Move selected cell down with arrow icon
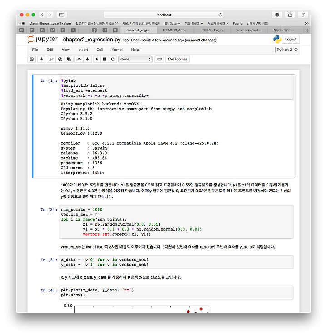The image size is (327, 336). (x=88, y=60)
